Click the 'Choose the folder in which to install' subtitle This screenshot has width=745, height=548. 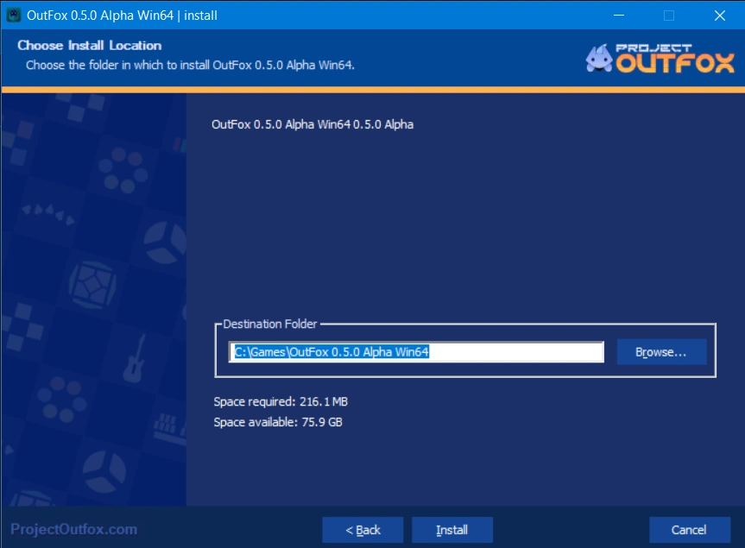pos(190,65)
